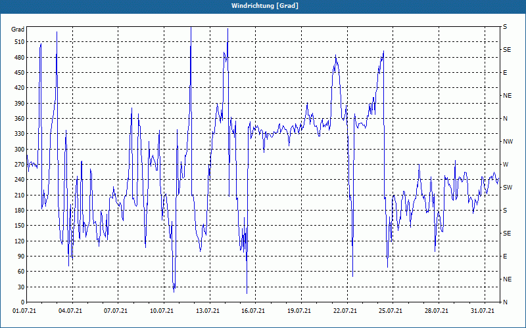
Task: Select the 60 value on the degree axis
Action: pos(21,272)
